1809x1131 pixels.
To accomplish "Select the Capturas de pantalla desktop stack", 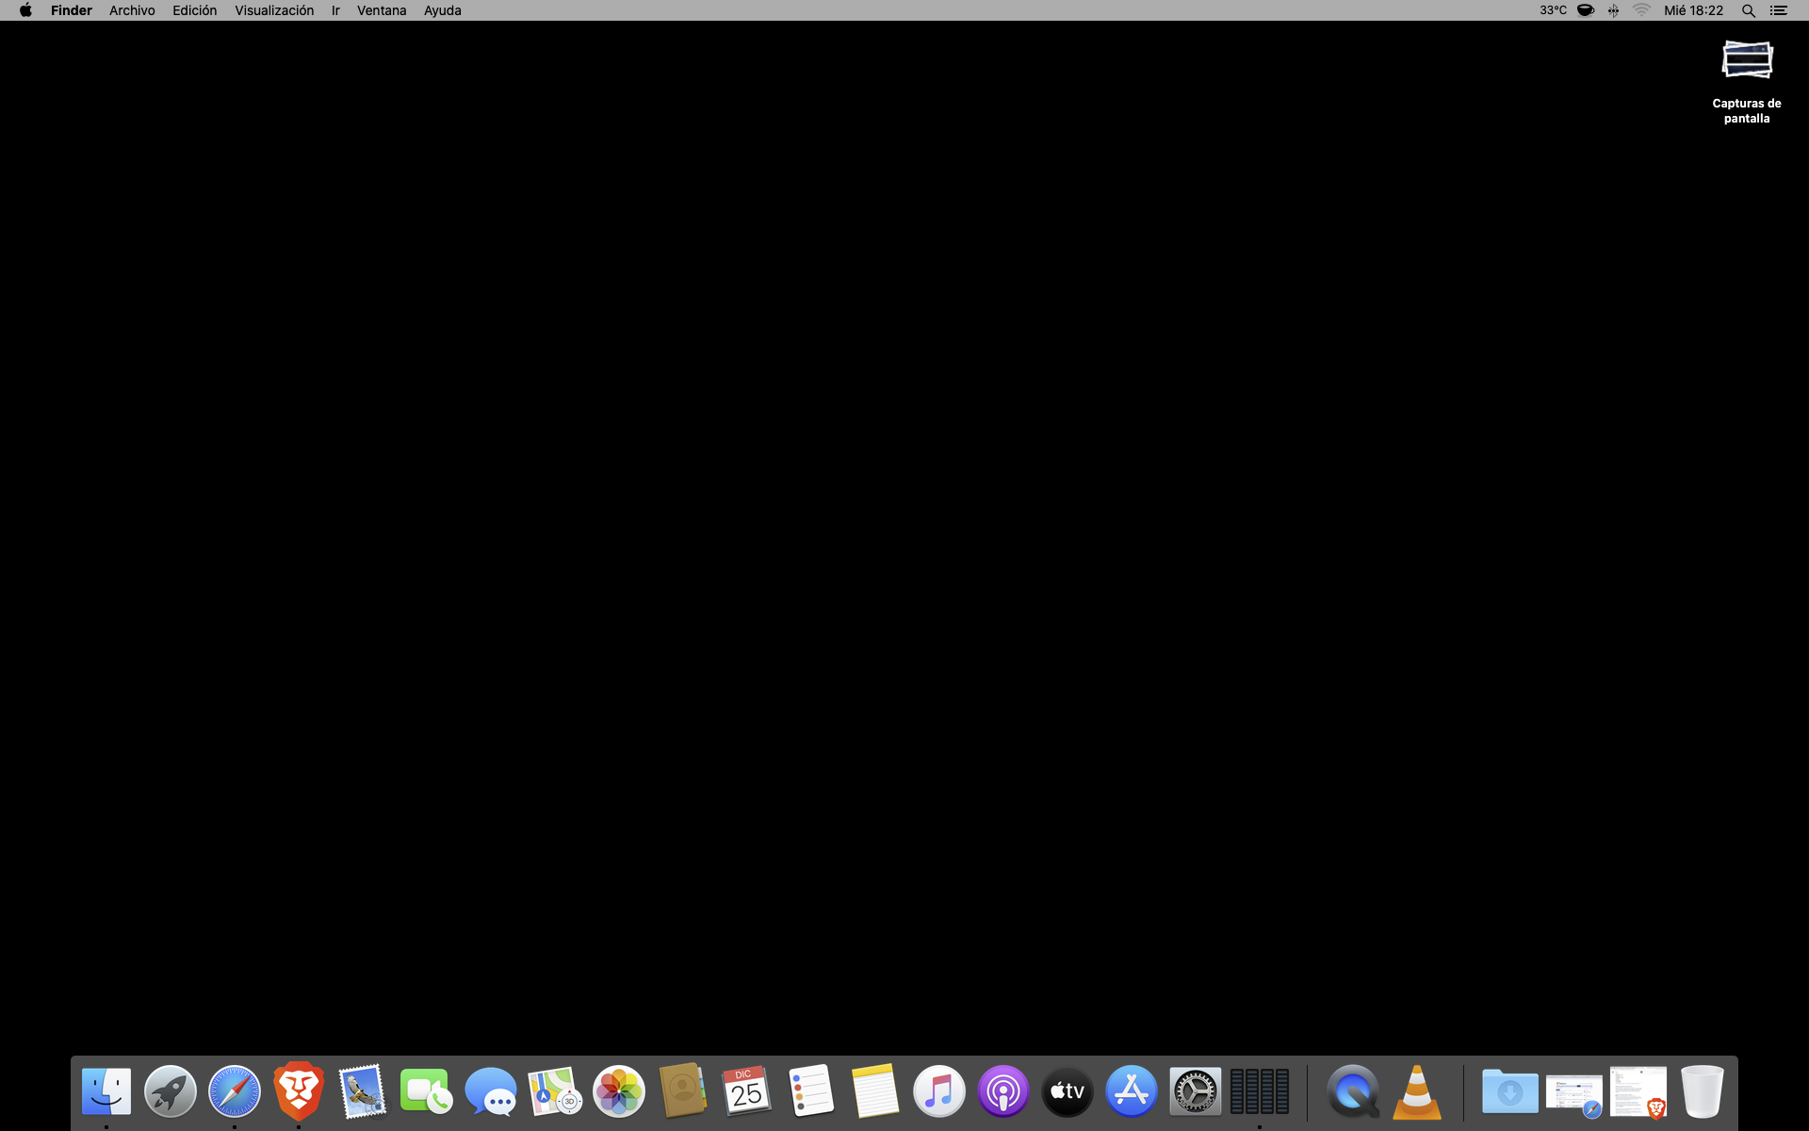I will click(x=1747, y=61).
